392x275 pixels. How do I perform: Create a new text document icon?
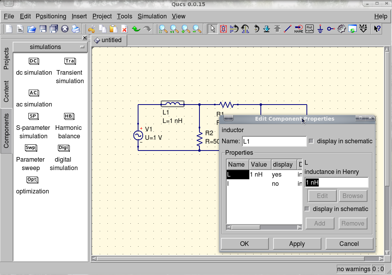coord(20,29)
